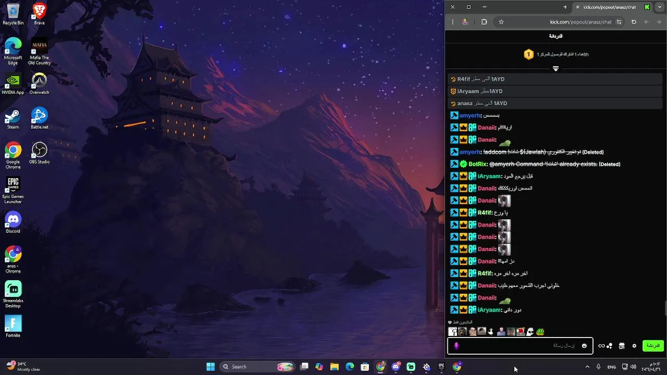Screen dimensions: 667x375
Task: Click anasz in the ban notice
Action: pyautogui.click(x=465, y=103)
